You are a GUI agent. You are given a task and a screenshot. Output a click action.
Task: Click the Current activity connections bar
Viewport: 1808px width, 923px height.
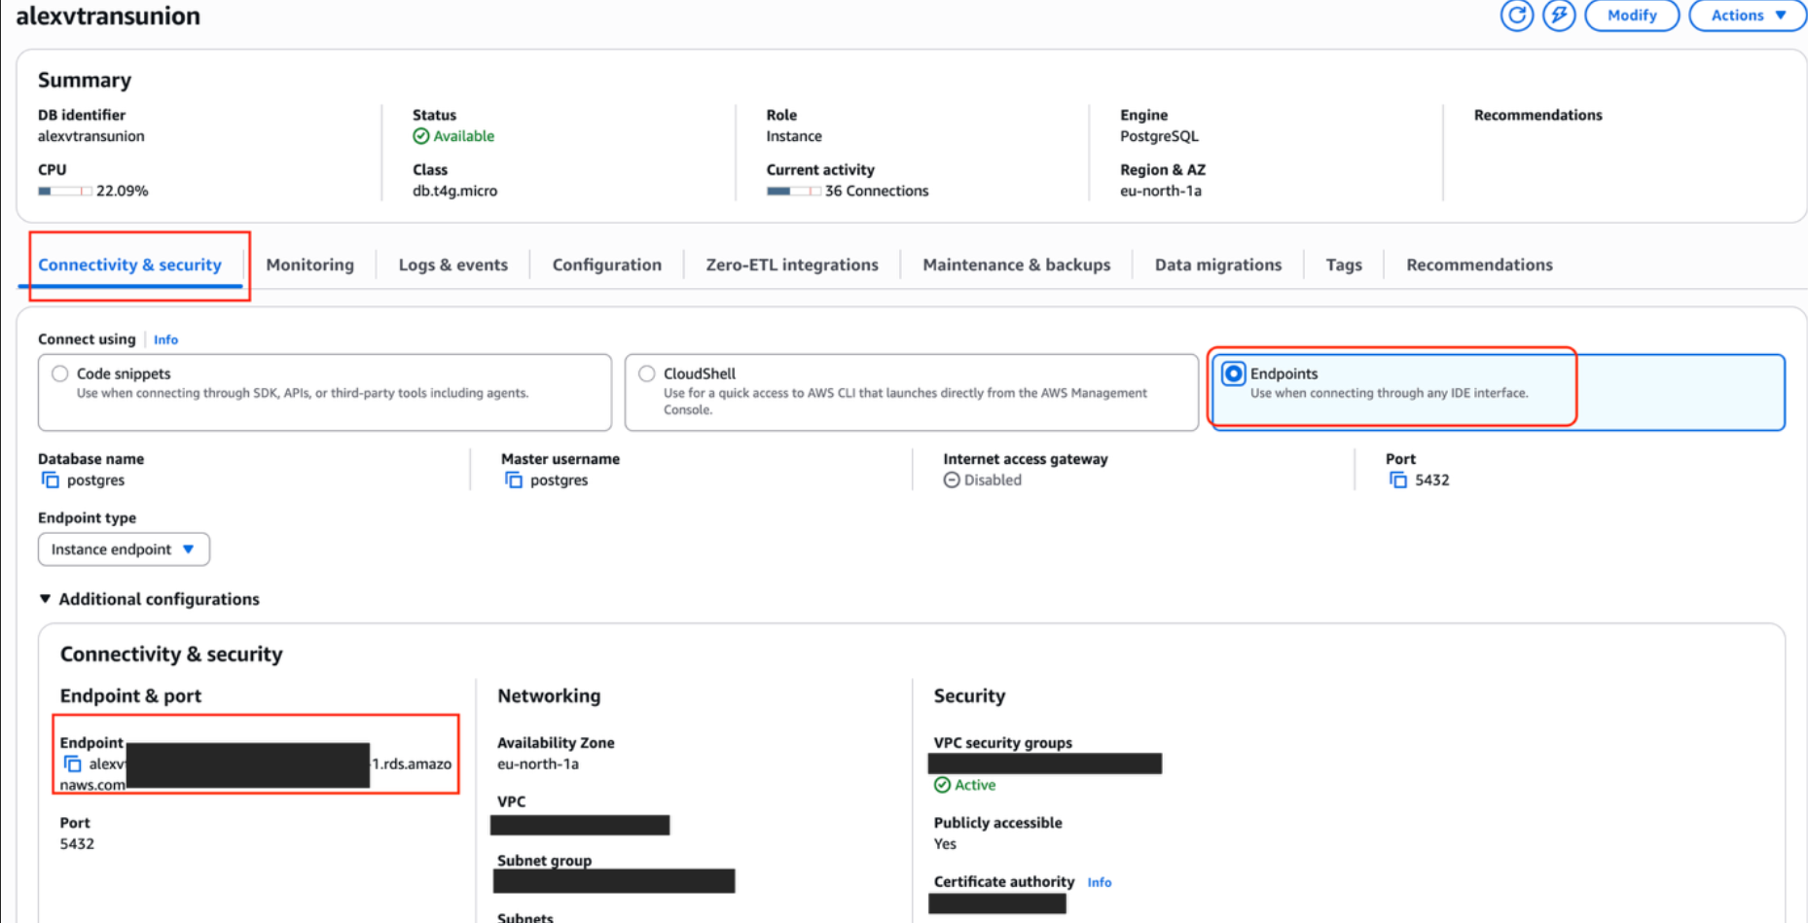coord(793,191)
